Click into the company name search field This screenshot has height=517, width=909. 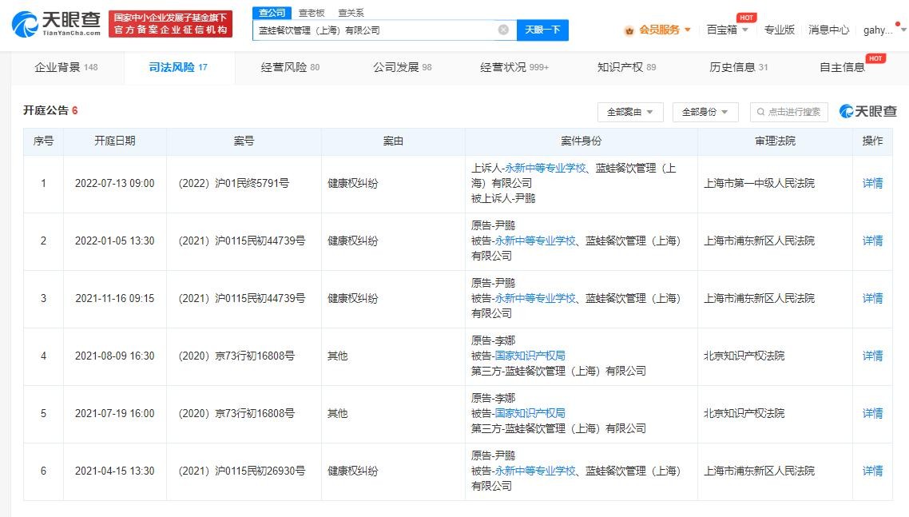point(375,30)
